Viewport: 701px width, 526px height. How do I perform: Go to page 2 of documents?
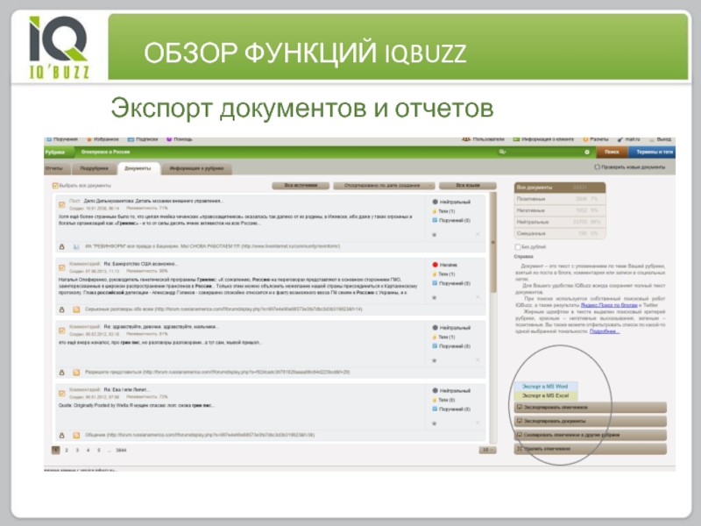[x=67, y=451]
